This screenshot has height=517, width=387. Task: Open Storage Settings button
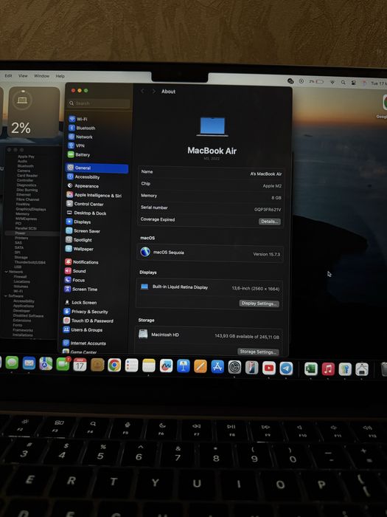click(258, 352)
